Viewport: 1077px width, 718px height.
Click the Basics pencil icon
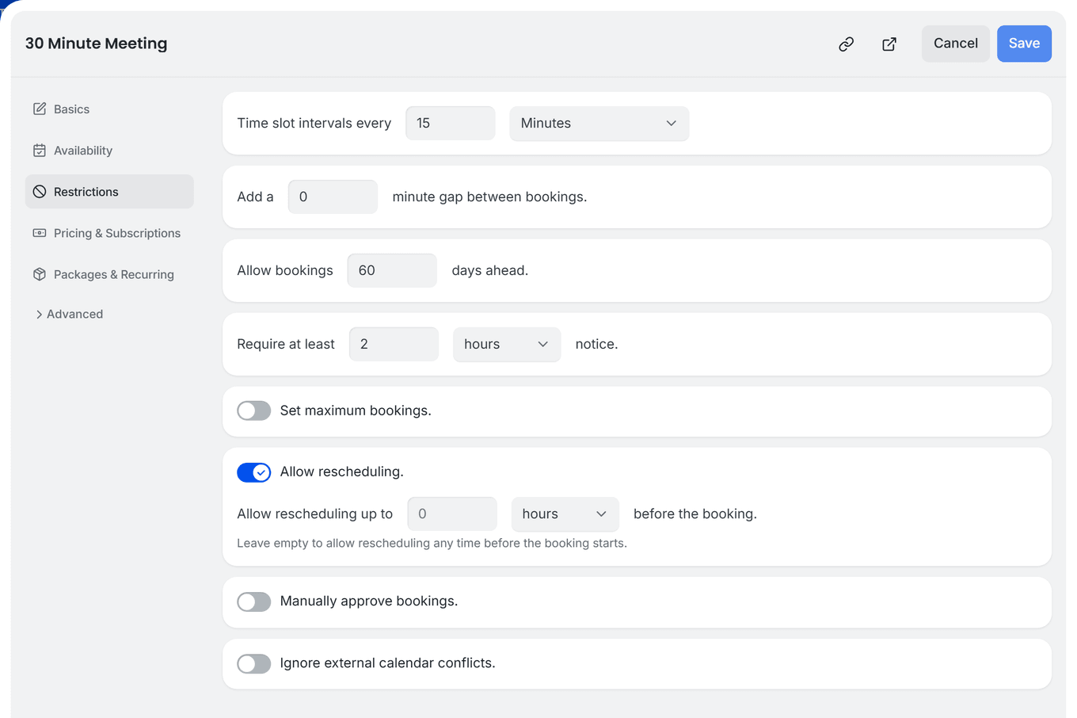point(40,109)
